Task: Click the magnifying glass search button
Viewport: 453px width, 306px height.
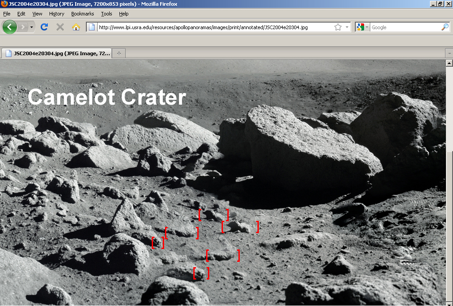Action: 445,27
